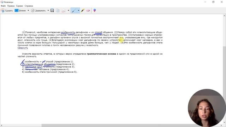Click the Режим mode button
Screen dimensions: 226x127
[x=20, y=11]
